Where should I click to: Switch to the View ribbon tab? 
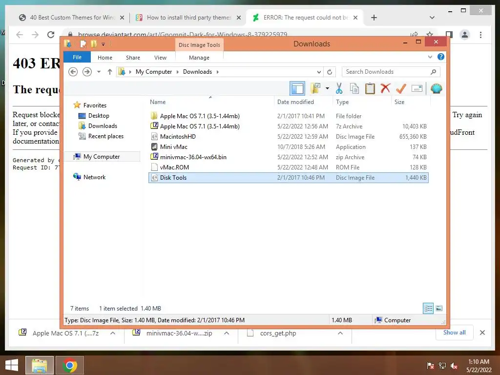point(160,58)
